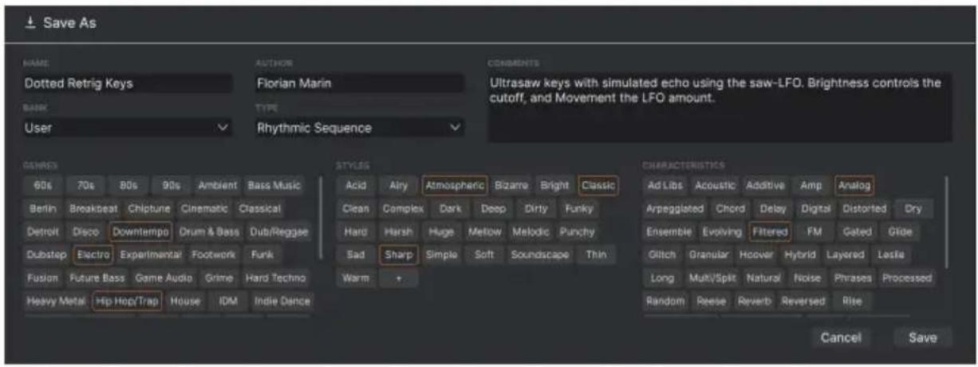Toggle the 80s genre tag
This screenshot has width=978, height=367.
(x=128, y=185)
